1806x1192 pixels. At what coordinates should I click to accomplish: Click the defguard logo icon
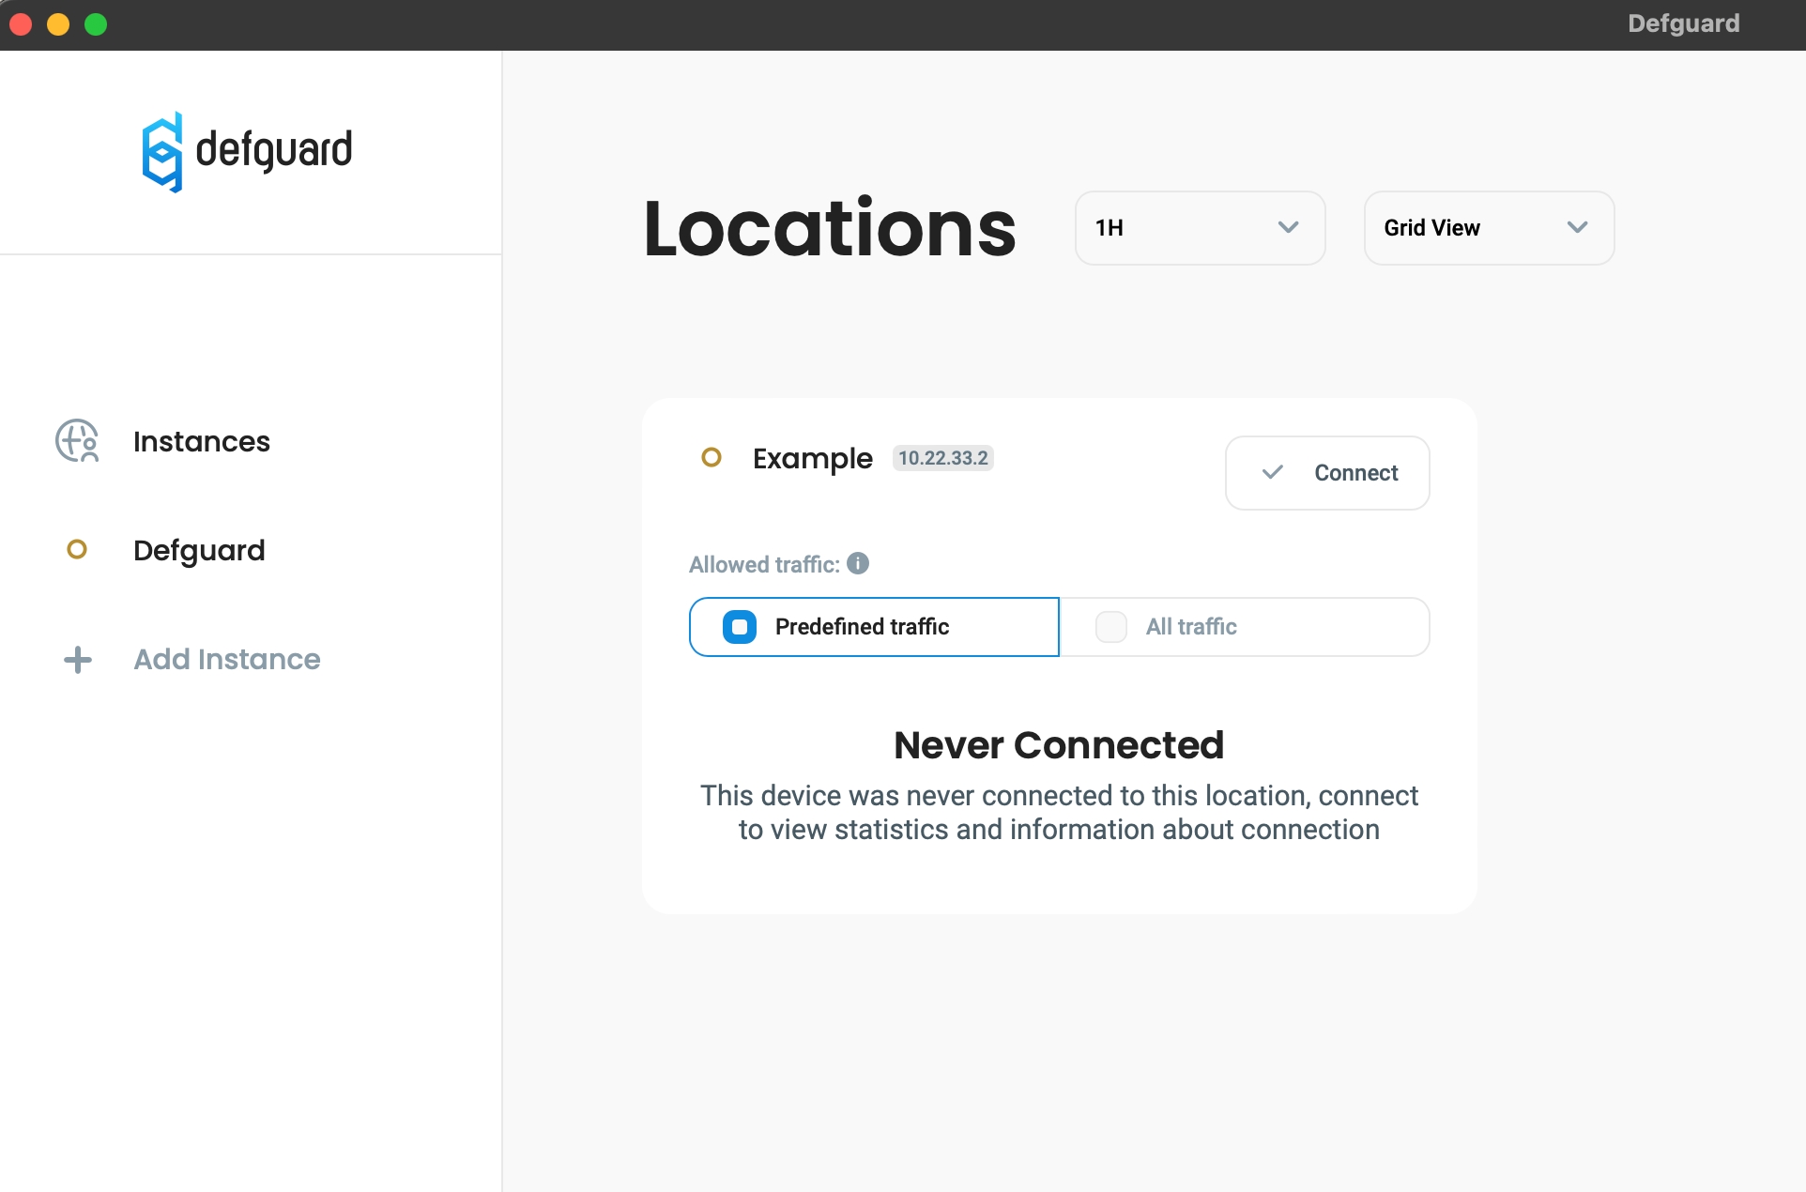pyautogui.click(x=161, y=152)
